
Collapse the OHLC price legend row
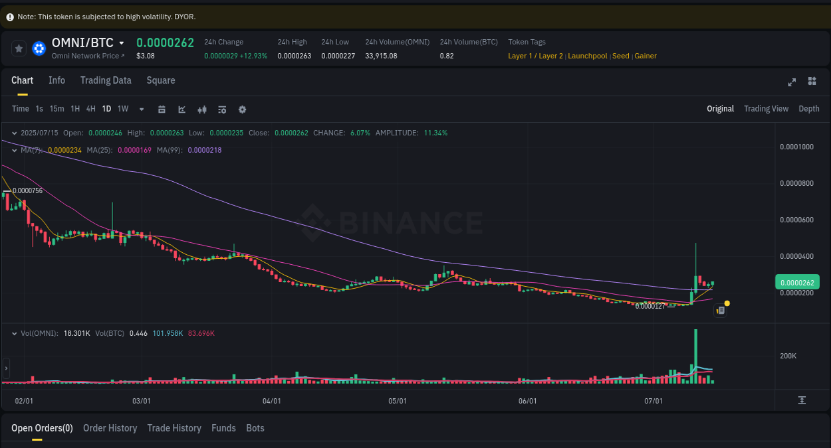coord(13,133)
